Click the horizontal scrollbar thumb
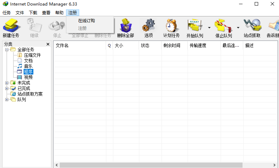This screenshot has width=279, height=168. click(151, 165)
